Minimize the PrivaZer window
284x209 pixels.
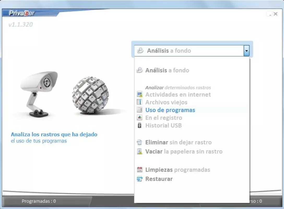pos(270,14)
